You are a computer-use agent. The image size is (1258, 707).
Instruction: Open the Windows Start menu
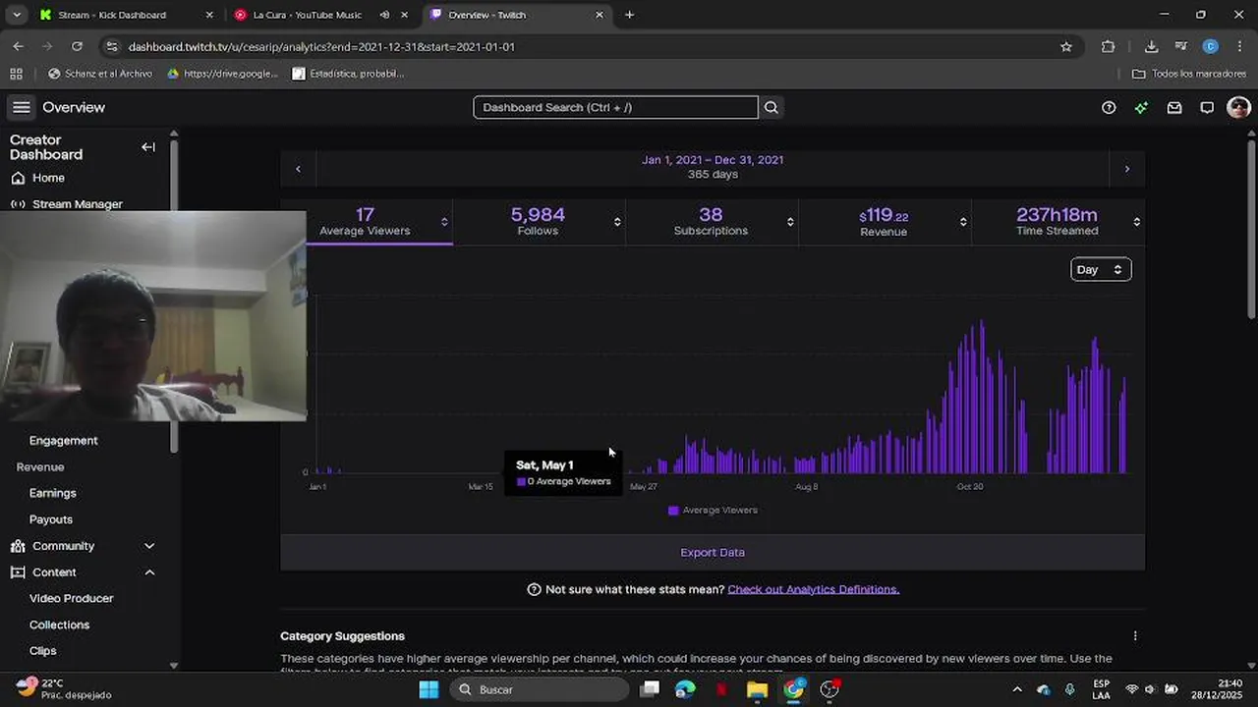429,689
